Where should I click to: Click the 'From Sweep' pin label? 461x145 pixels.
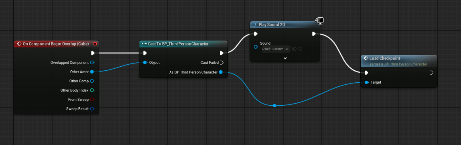[78, 100]
